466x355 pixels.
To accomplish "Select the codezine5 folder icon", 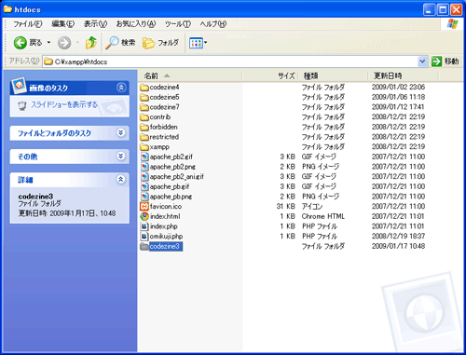I will point(144,97).
